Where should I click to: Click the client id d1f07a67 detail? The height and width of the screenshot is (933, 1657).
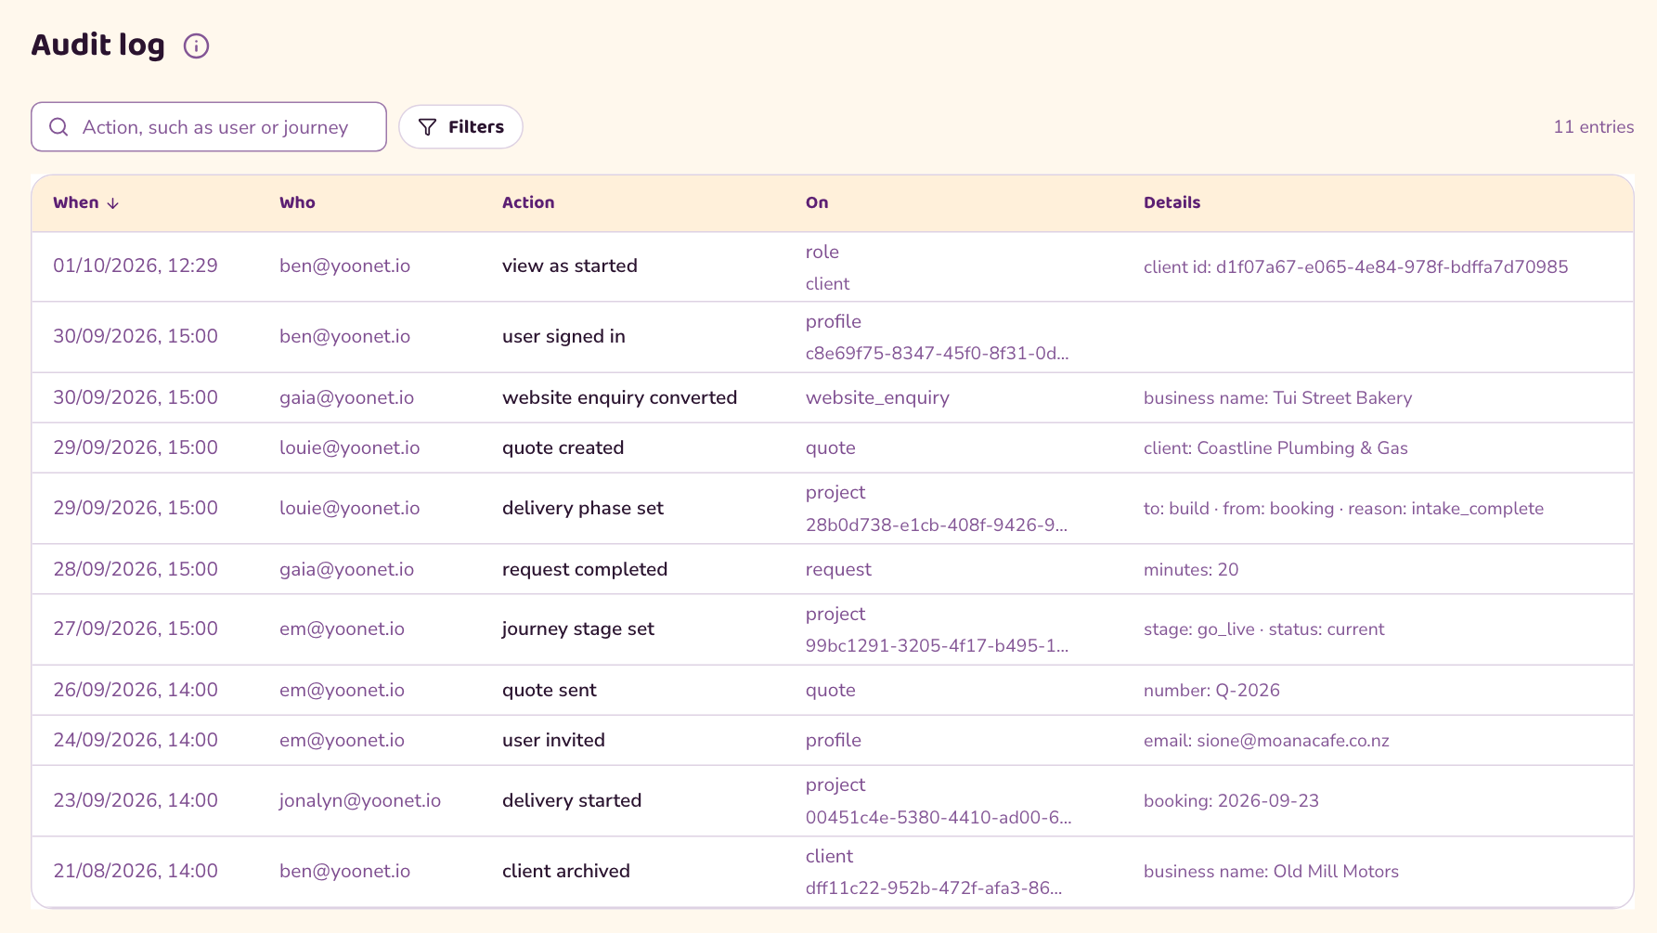[x=1355, y=267]
